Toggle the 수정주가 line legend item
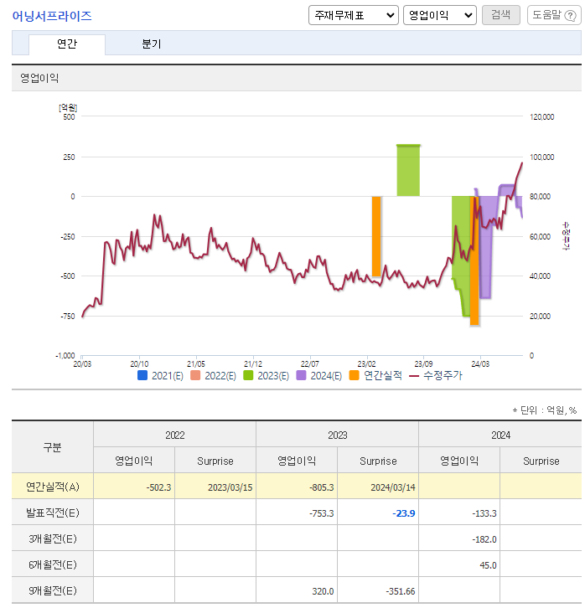 pos(436,375)
